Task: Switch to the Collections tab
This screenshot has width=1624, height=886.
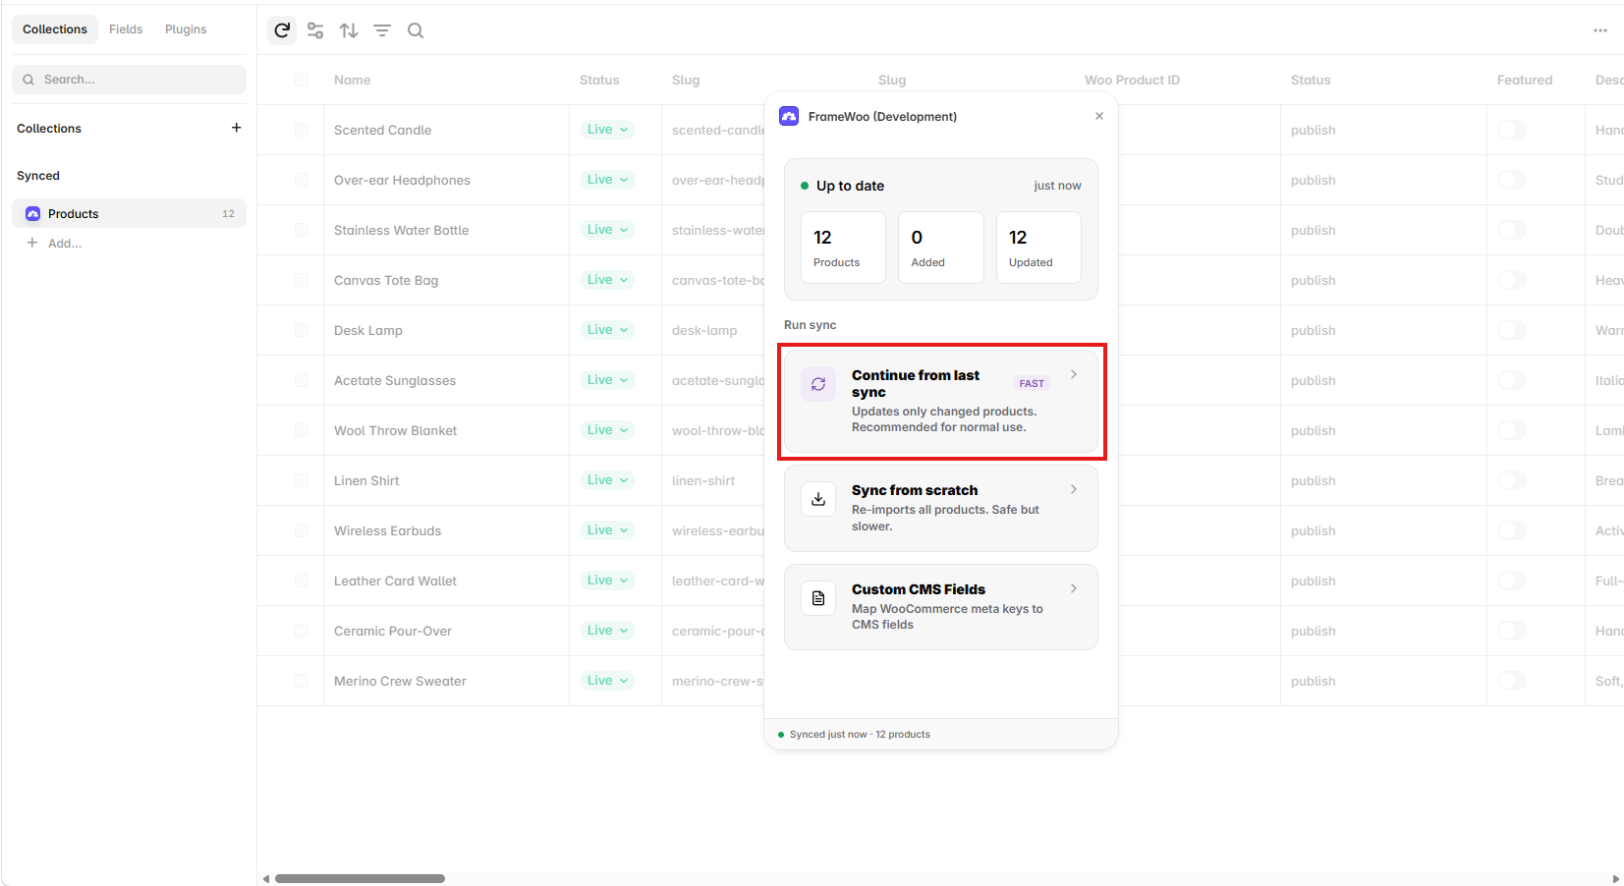Action: pyautogui.click(x=55, y=29)
